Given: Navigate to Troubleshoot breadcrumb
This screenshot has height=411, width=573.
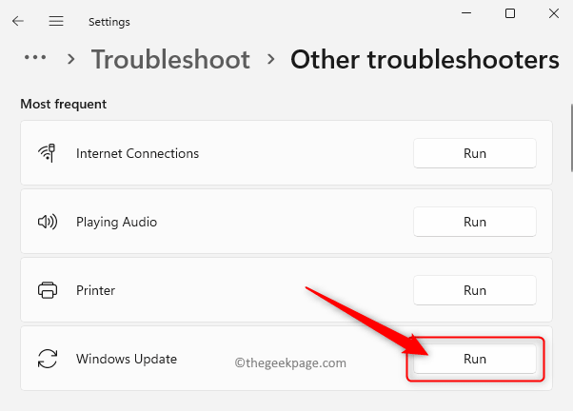Looking at the screenshot, I should [170, 59].
